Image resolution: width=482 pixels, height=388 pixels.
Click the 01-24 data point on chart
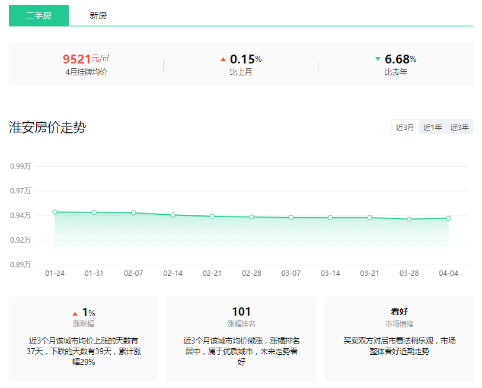pyautogui.click(x=55, y=212)
